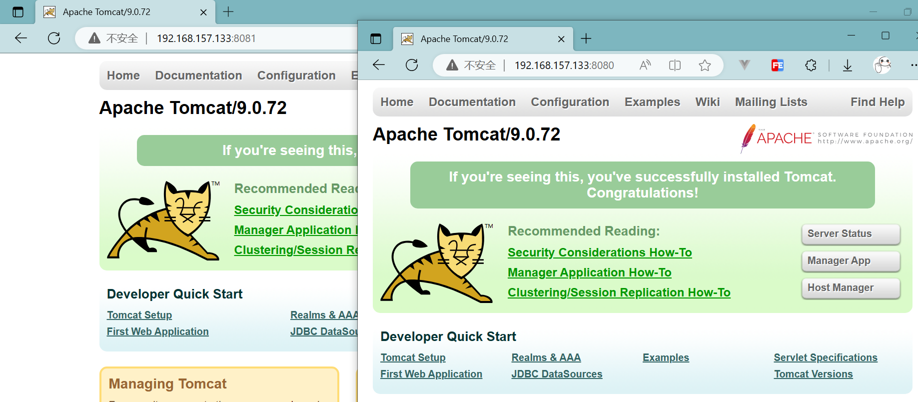Open tab actions menu in front window
Image resolution: width=918 pixels, height=402 pixels.
click(376, 38)
